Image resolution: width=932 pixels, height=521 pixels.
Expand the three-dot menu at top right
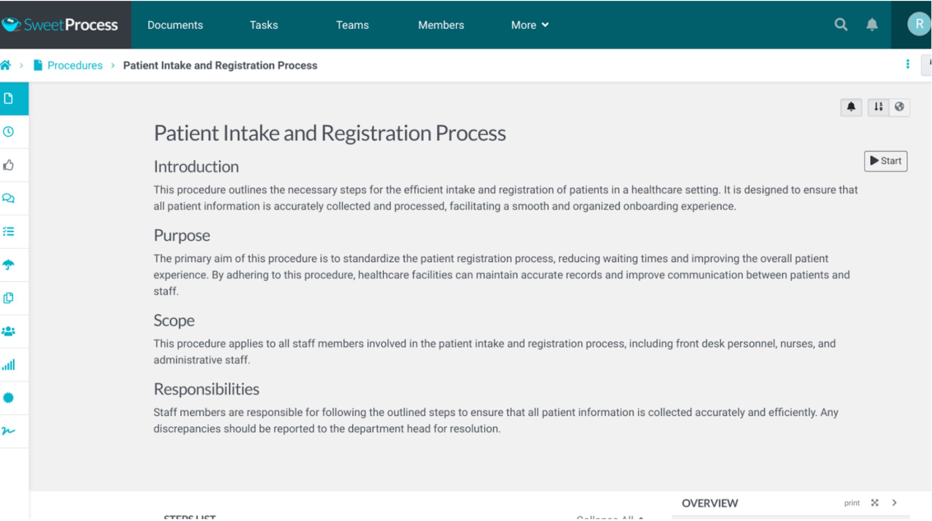click(x=908, y=64)
